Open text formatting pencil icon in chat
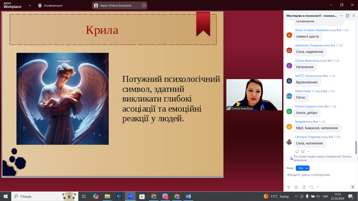 [x=289, y=187]
